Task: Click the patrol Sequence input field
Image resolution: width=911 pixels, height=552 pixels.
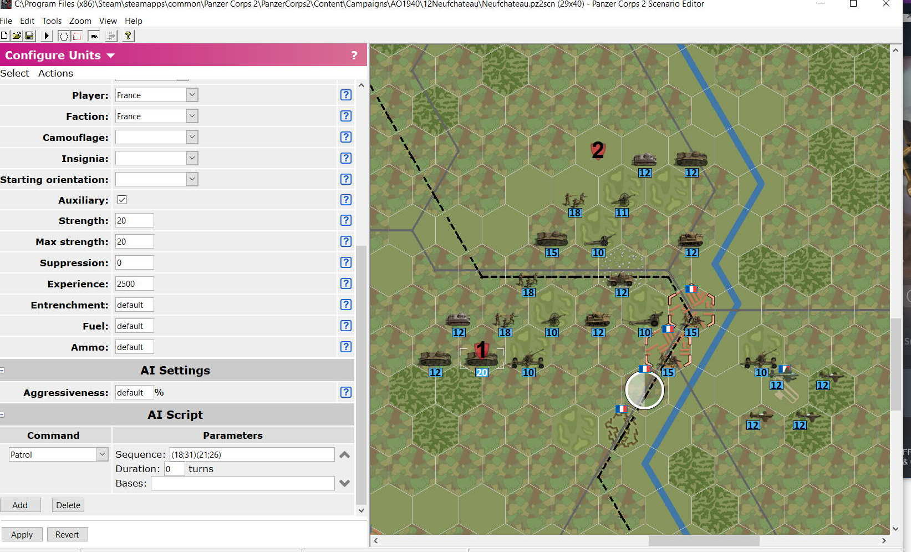Action: tap(252, 454)
